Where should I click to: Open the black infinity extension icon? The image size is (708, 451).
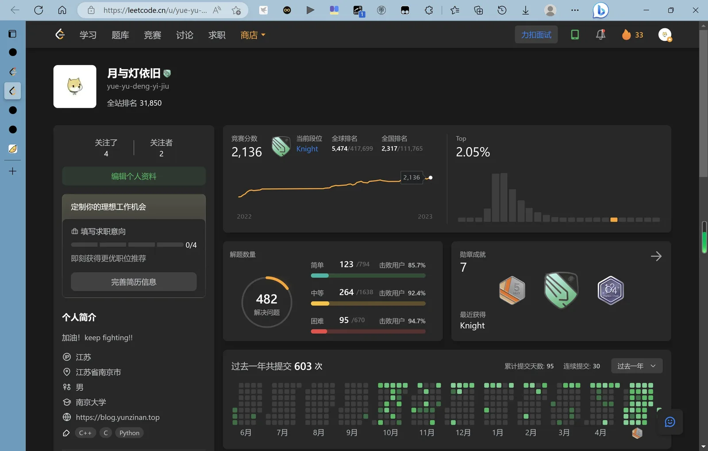coord(287,10)
